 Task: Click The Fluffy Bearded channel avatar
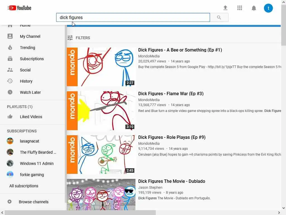(x=10, y=152)
